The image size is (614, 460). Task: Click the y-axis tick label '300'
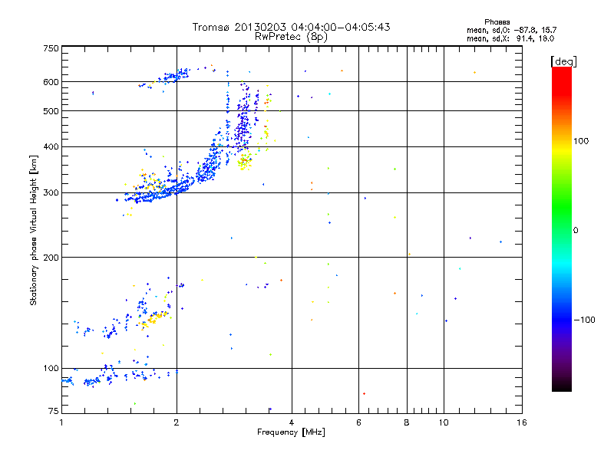[51, 193]
